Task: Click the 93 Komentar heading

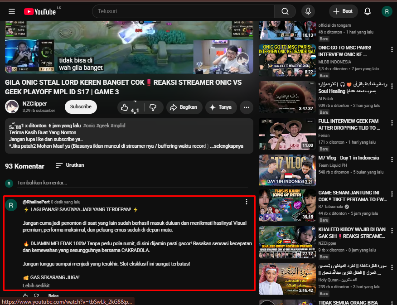Action: point(24,166)
